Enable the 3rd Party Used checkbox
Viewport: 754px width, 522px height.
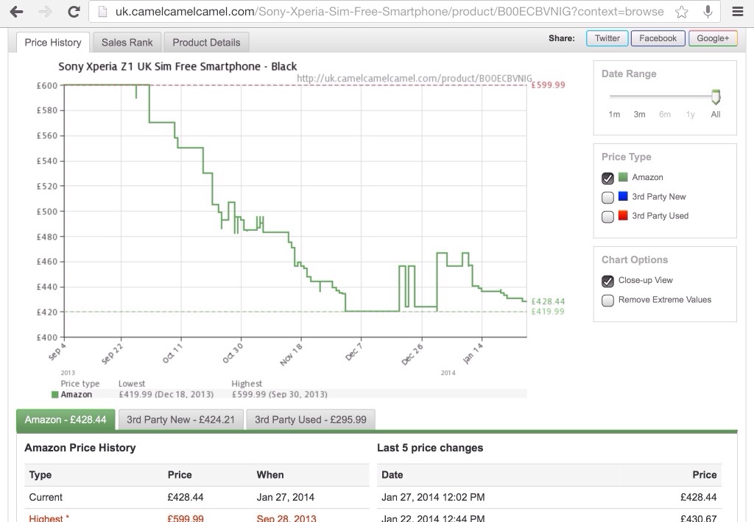pos(607,216)
